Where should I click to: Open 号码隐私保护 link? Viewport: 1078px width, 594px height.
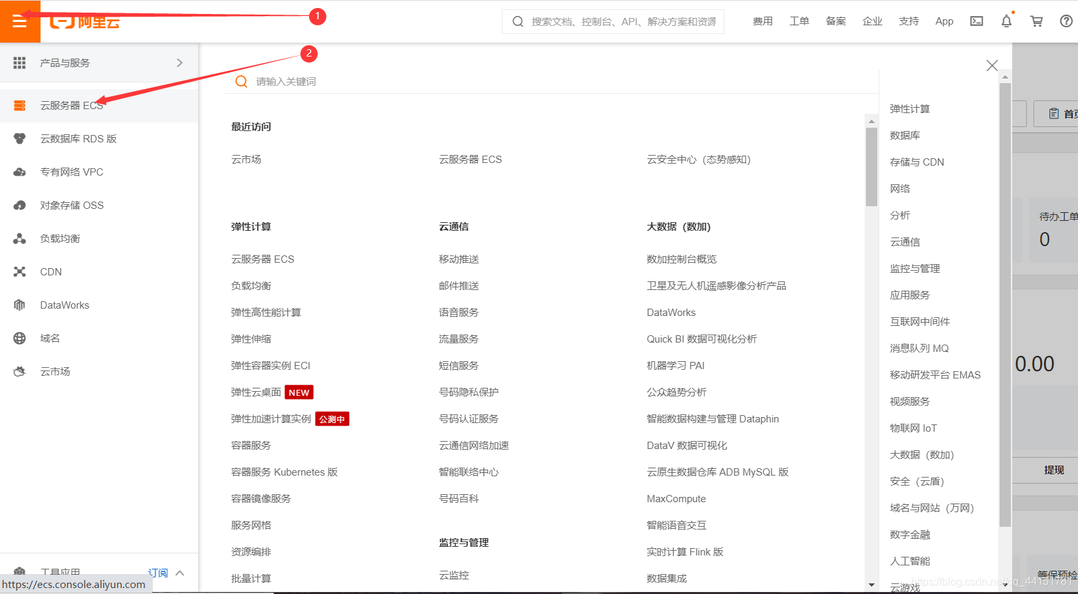tap(469, 392)
